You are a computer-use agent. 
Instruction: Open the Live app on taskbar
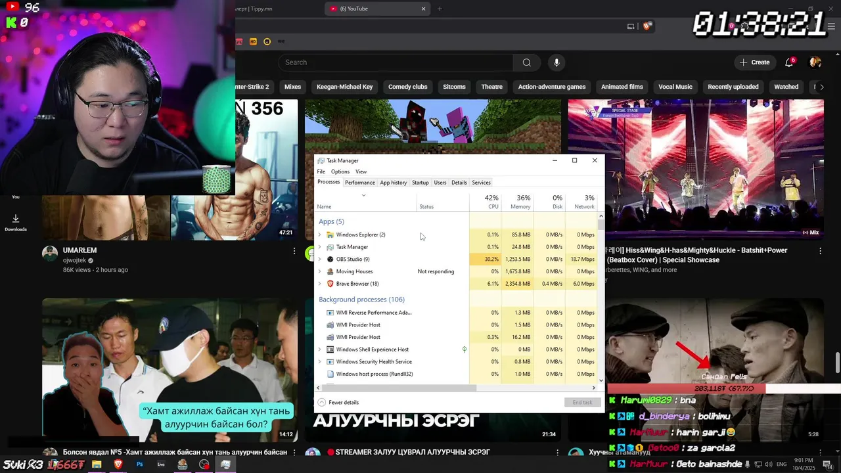coord(161,464)
